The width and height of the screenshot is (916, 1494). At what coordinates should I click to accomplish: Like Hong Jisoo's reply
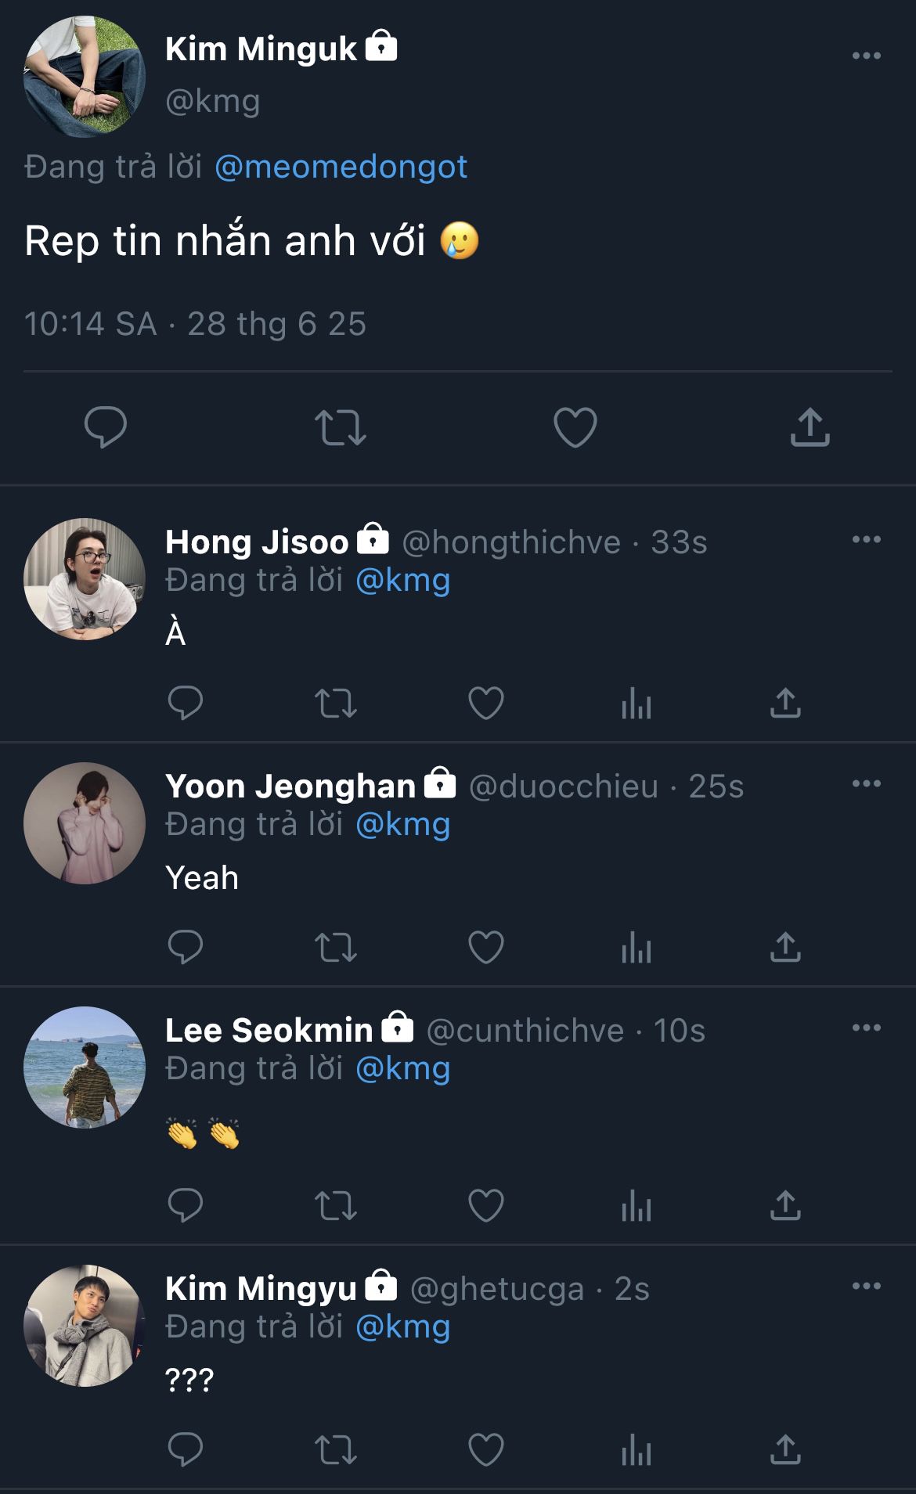coord(486,703)
